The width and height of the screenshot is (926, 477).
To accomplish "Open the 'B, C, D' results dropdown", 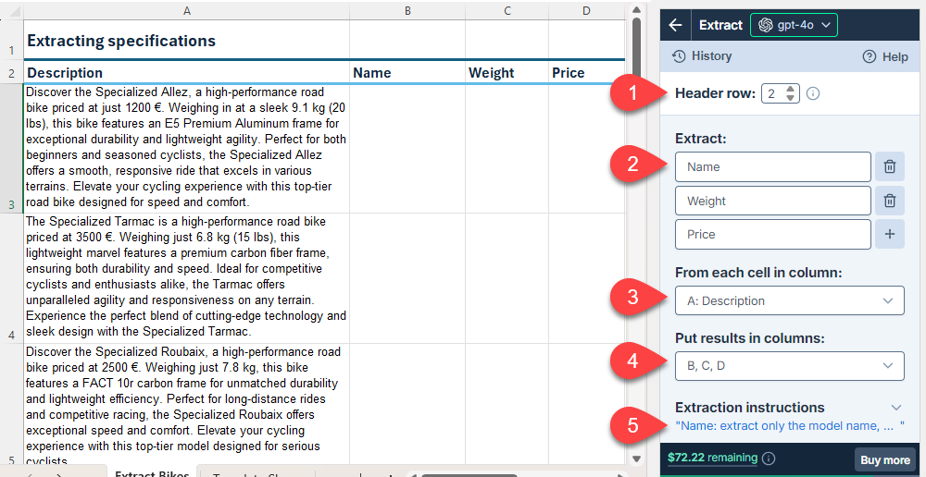I will point(789,366).
